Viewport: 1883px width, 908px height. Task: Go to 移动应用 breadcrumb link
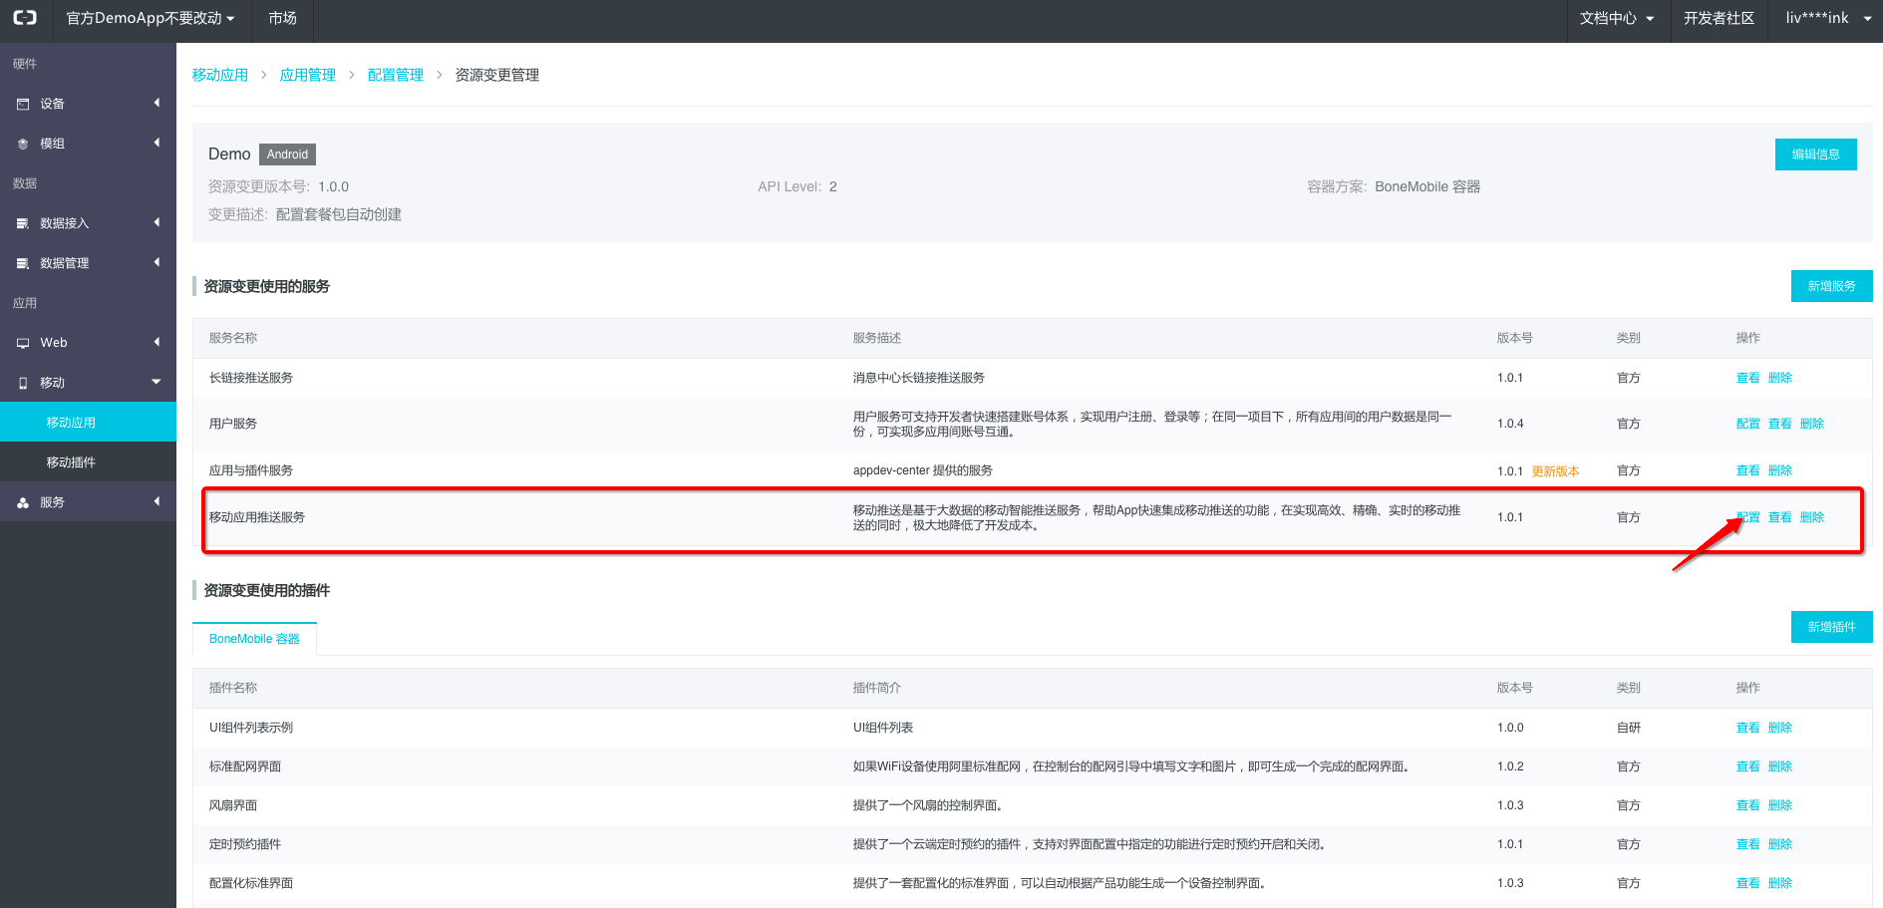220,75
